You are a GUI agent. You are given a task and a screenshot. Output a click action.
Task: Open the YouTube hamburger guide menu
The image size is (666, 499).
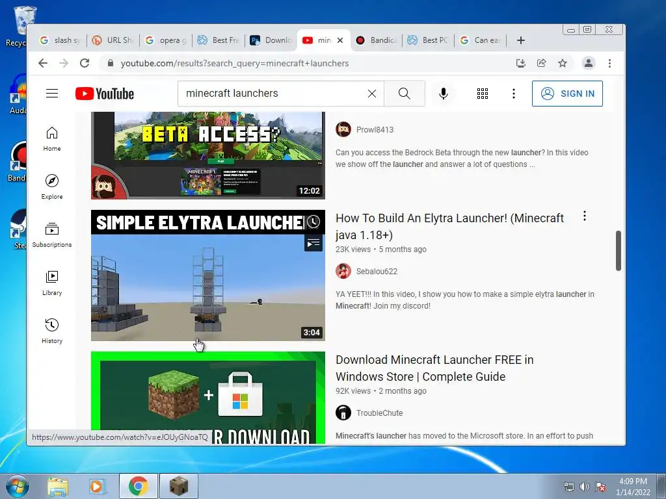[52, 94]
